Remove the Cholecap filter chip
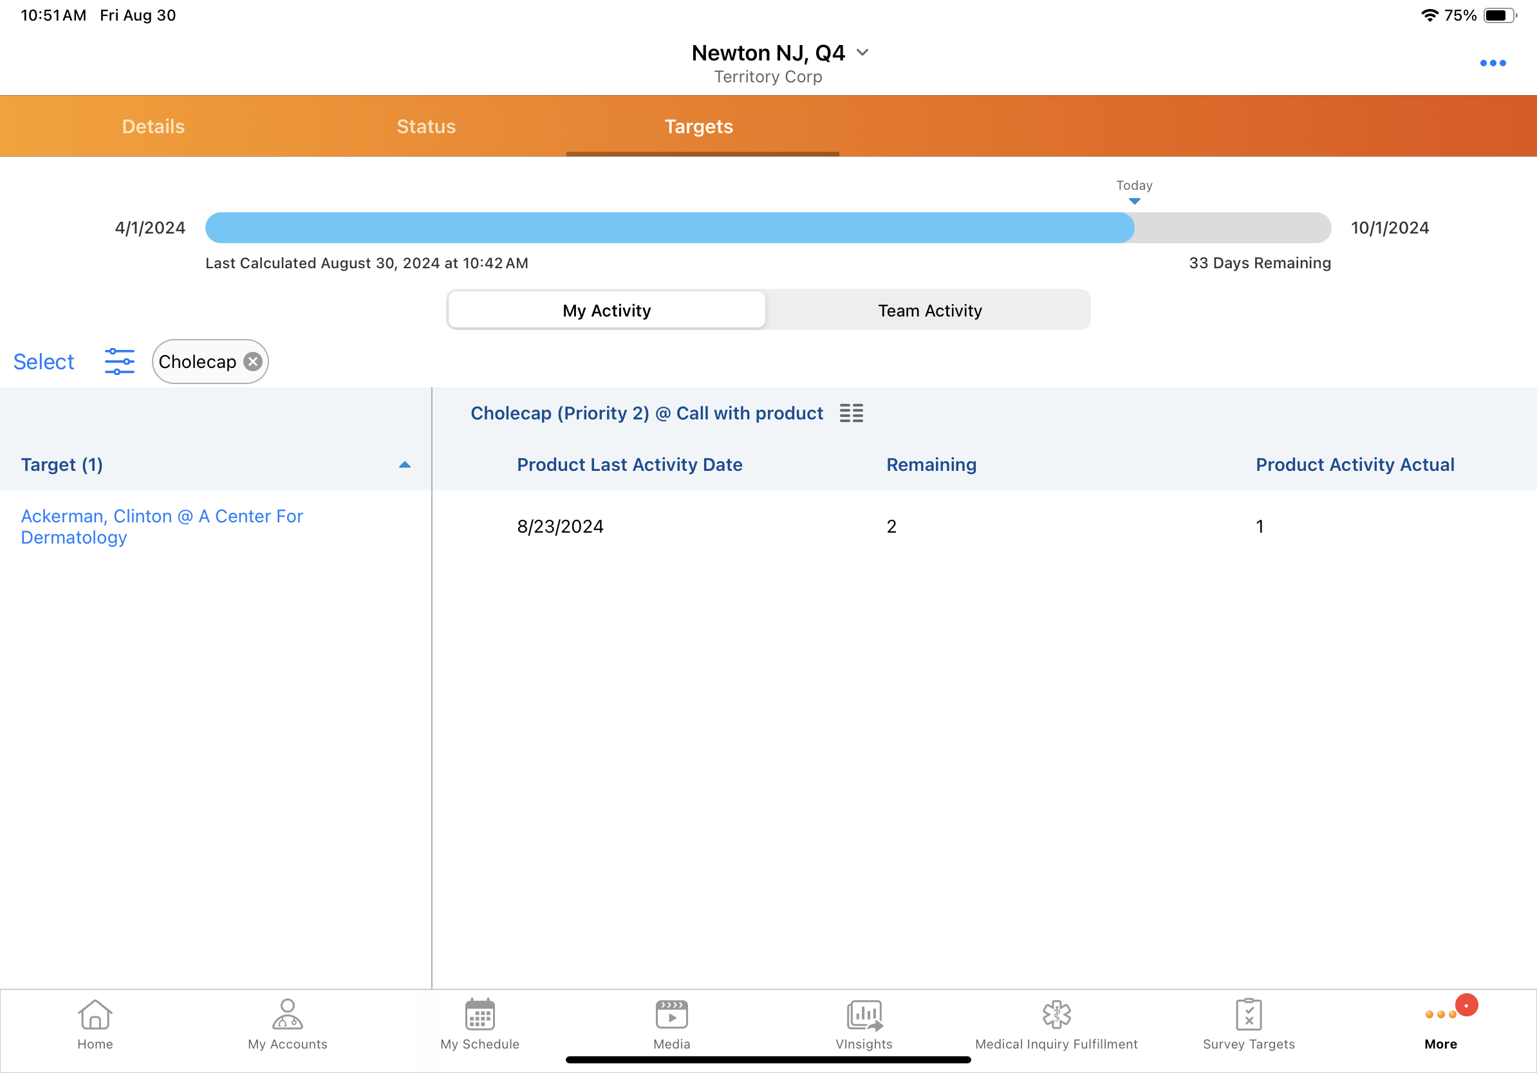Image resolution: width=1537 pixels, height=1073 pixels. pos(252,362)
